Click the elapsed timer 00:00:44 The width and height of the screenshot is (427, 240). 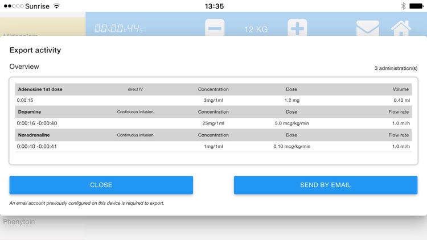(x=118, y=28)
